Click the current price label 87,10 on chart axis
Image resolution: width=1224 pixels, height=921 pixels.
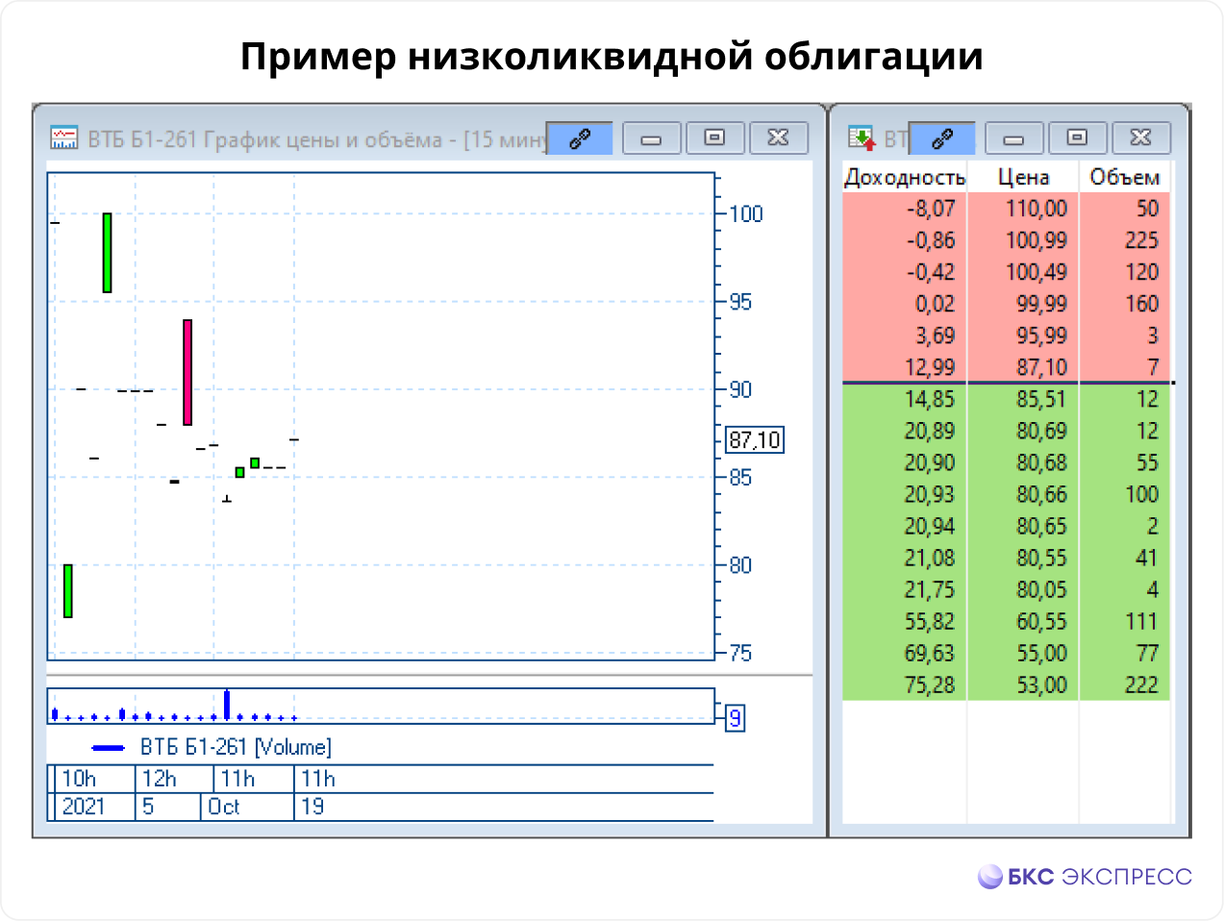point(755,440)
